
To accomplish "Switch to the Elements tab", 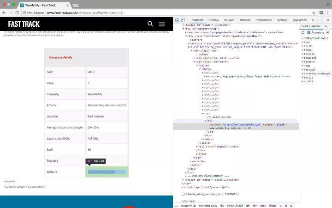I will click(x=197, y=20).
